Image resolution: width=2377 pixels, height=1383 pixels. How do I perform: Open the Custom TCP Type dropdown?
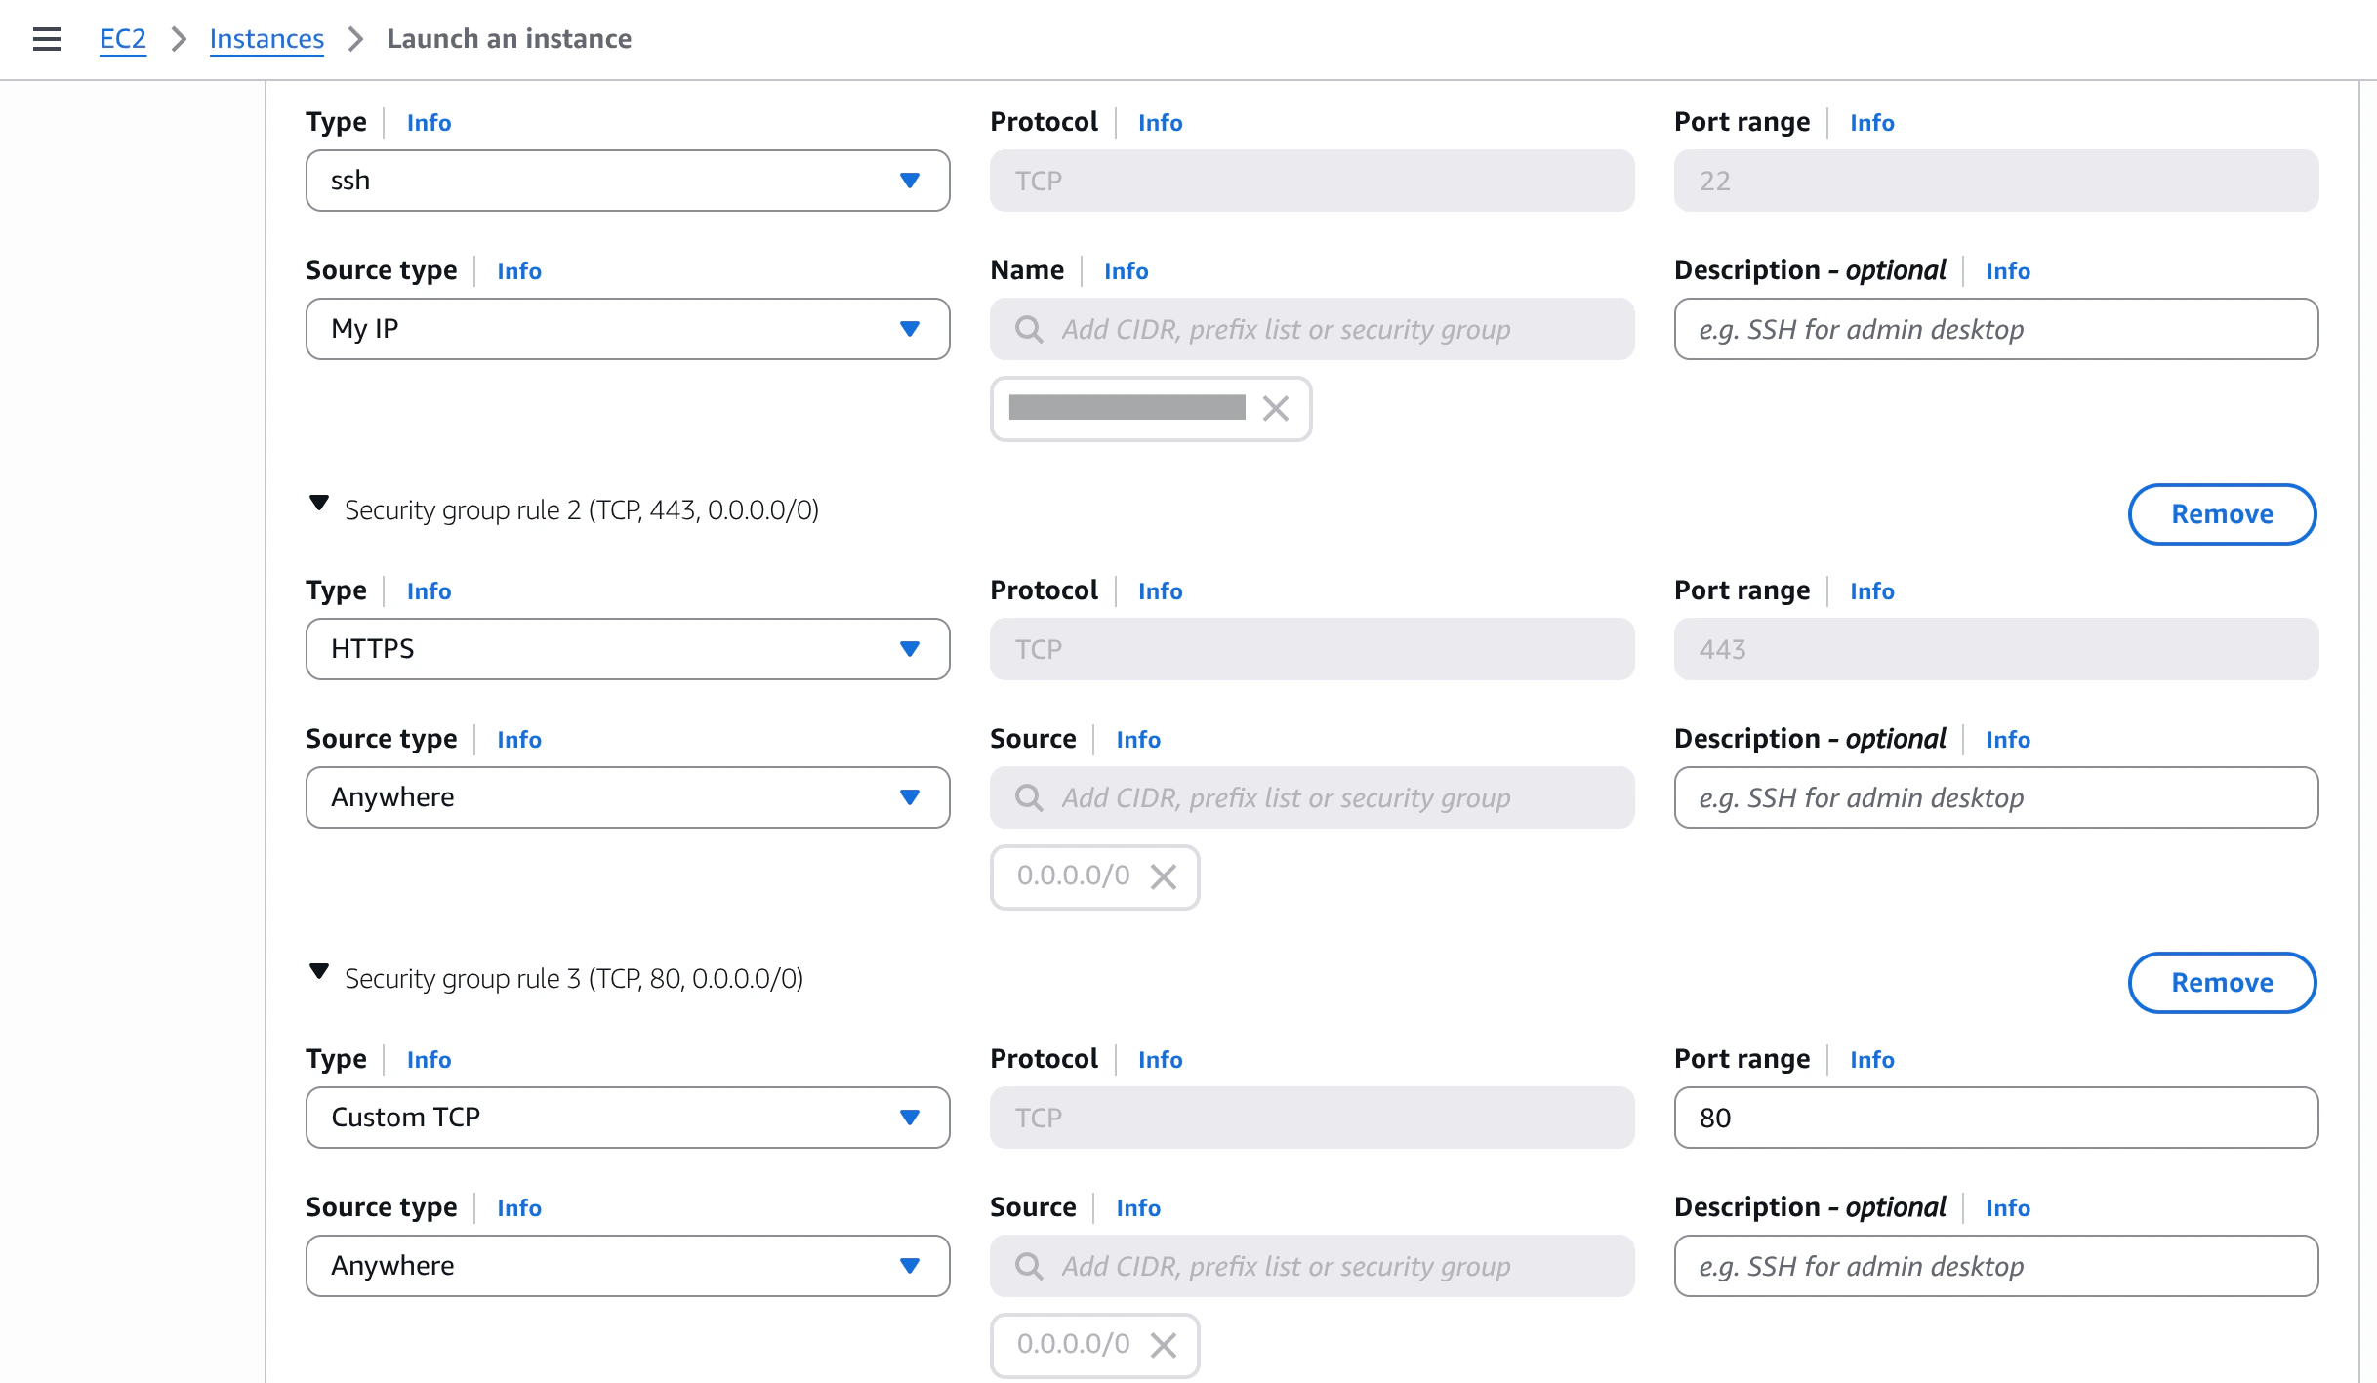point(627,1118)
